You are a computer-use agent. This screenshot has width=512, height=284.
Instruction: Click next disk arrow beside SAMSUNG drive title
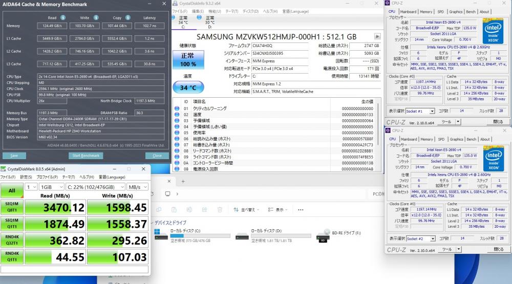(x=377, y=36)
